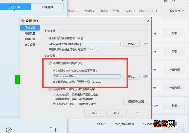This screenshot has width=189, height=133.
Task: Click 打开 link beside Program Files path
Action: [145, 77]
